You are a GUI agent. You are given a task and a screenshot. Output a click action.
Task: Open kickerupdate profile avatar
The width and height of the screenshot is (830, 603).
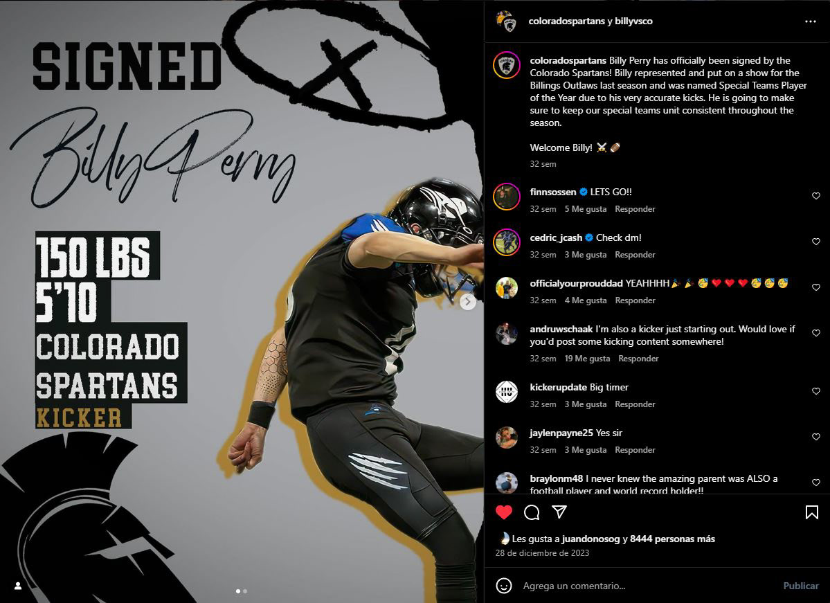507,392
